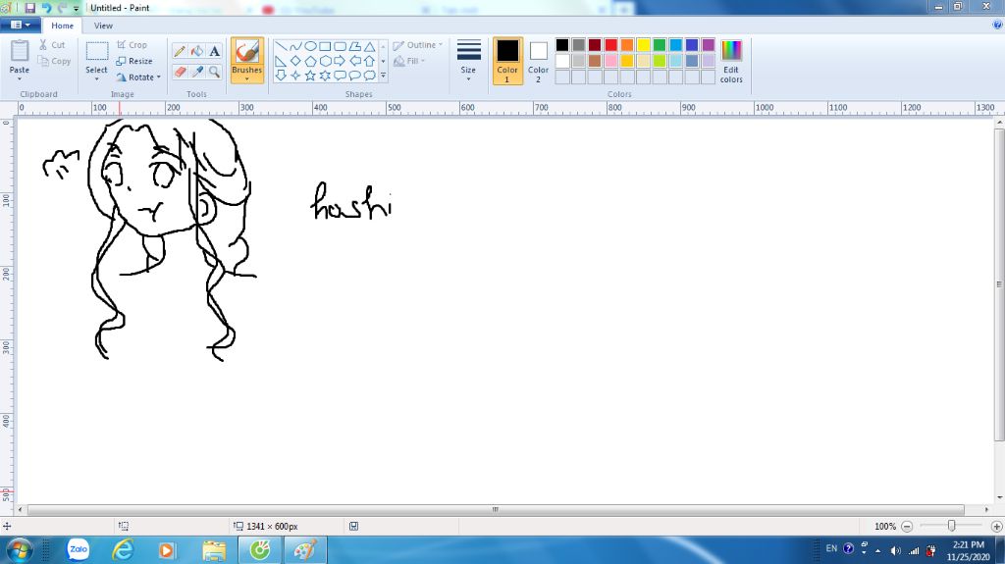Expand the Rotate dropdown menu
Viewport: 1005px width, 564px height.
click(x=138, y=77)
